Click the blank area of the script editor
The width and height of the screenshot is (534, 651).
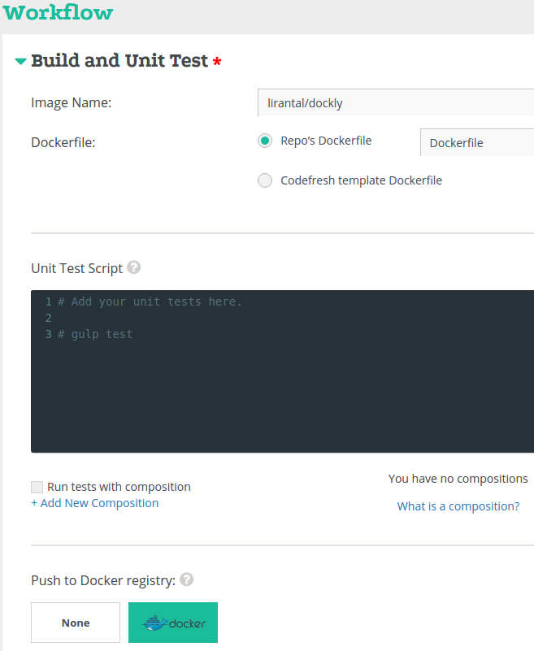pos(284,398)
